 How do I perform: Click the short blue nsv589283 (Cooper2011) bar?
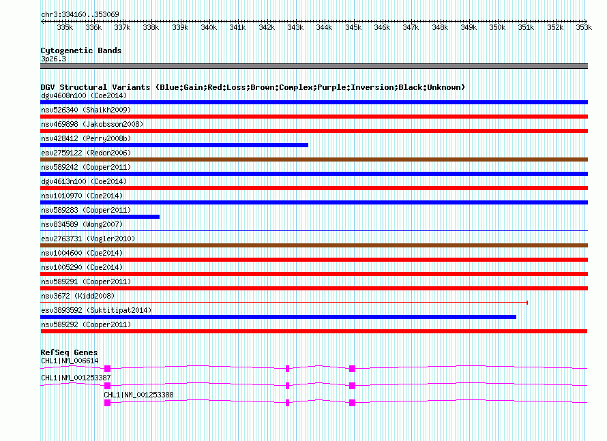pos(100,217)
